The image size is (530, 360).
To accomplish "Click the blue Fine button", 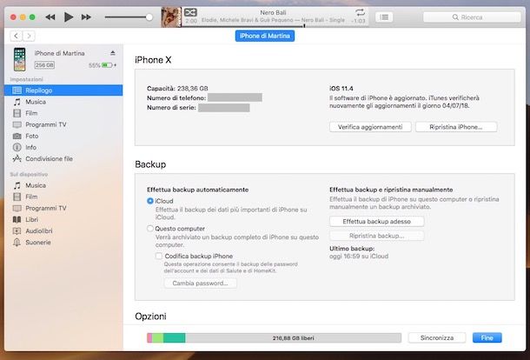I will tap(487, 337).
